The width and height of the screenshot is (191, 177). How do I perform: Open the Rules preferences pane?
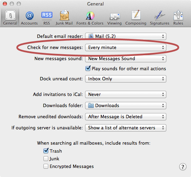pos(178,18)
